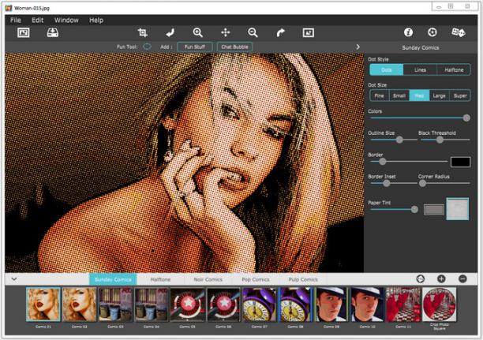Click the redo arrow icon
This screenshot has width=483, height=340.
click(280, 32)
